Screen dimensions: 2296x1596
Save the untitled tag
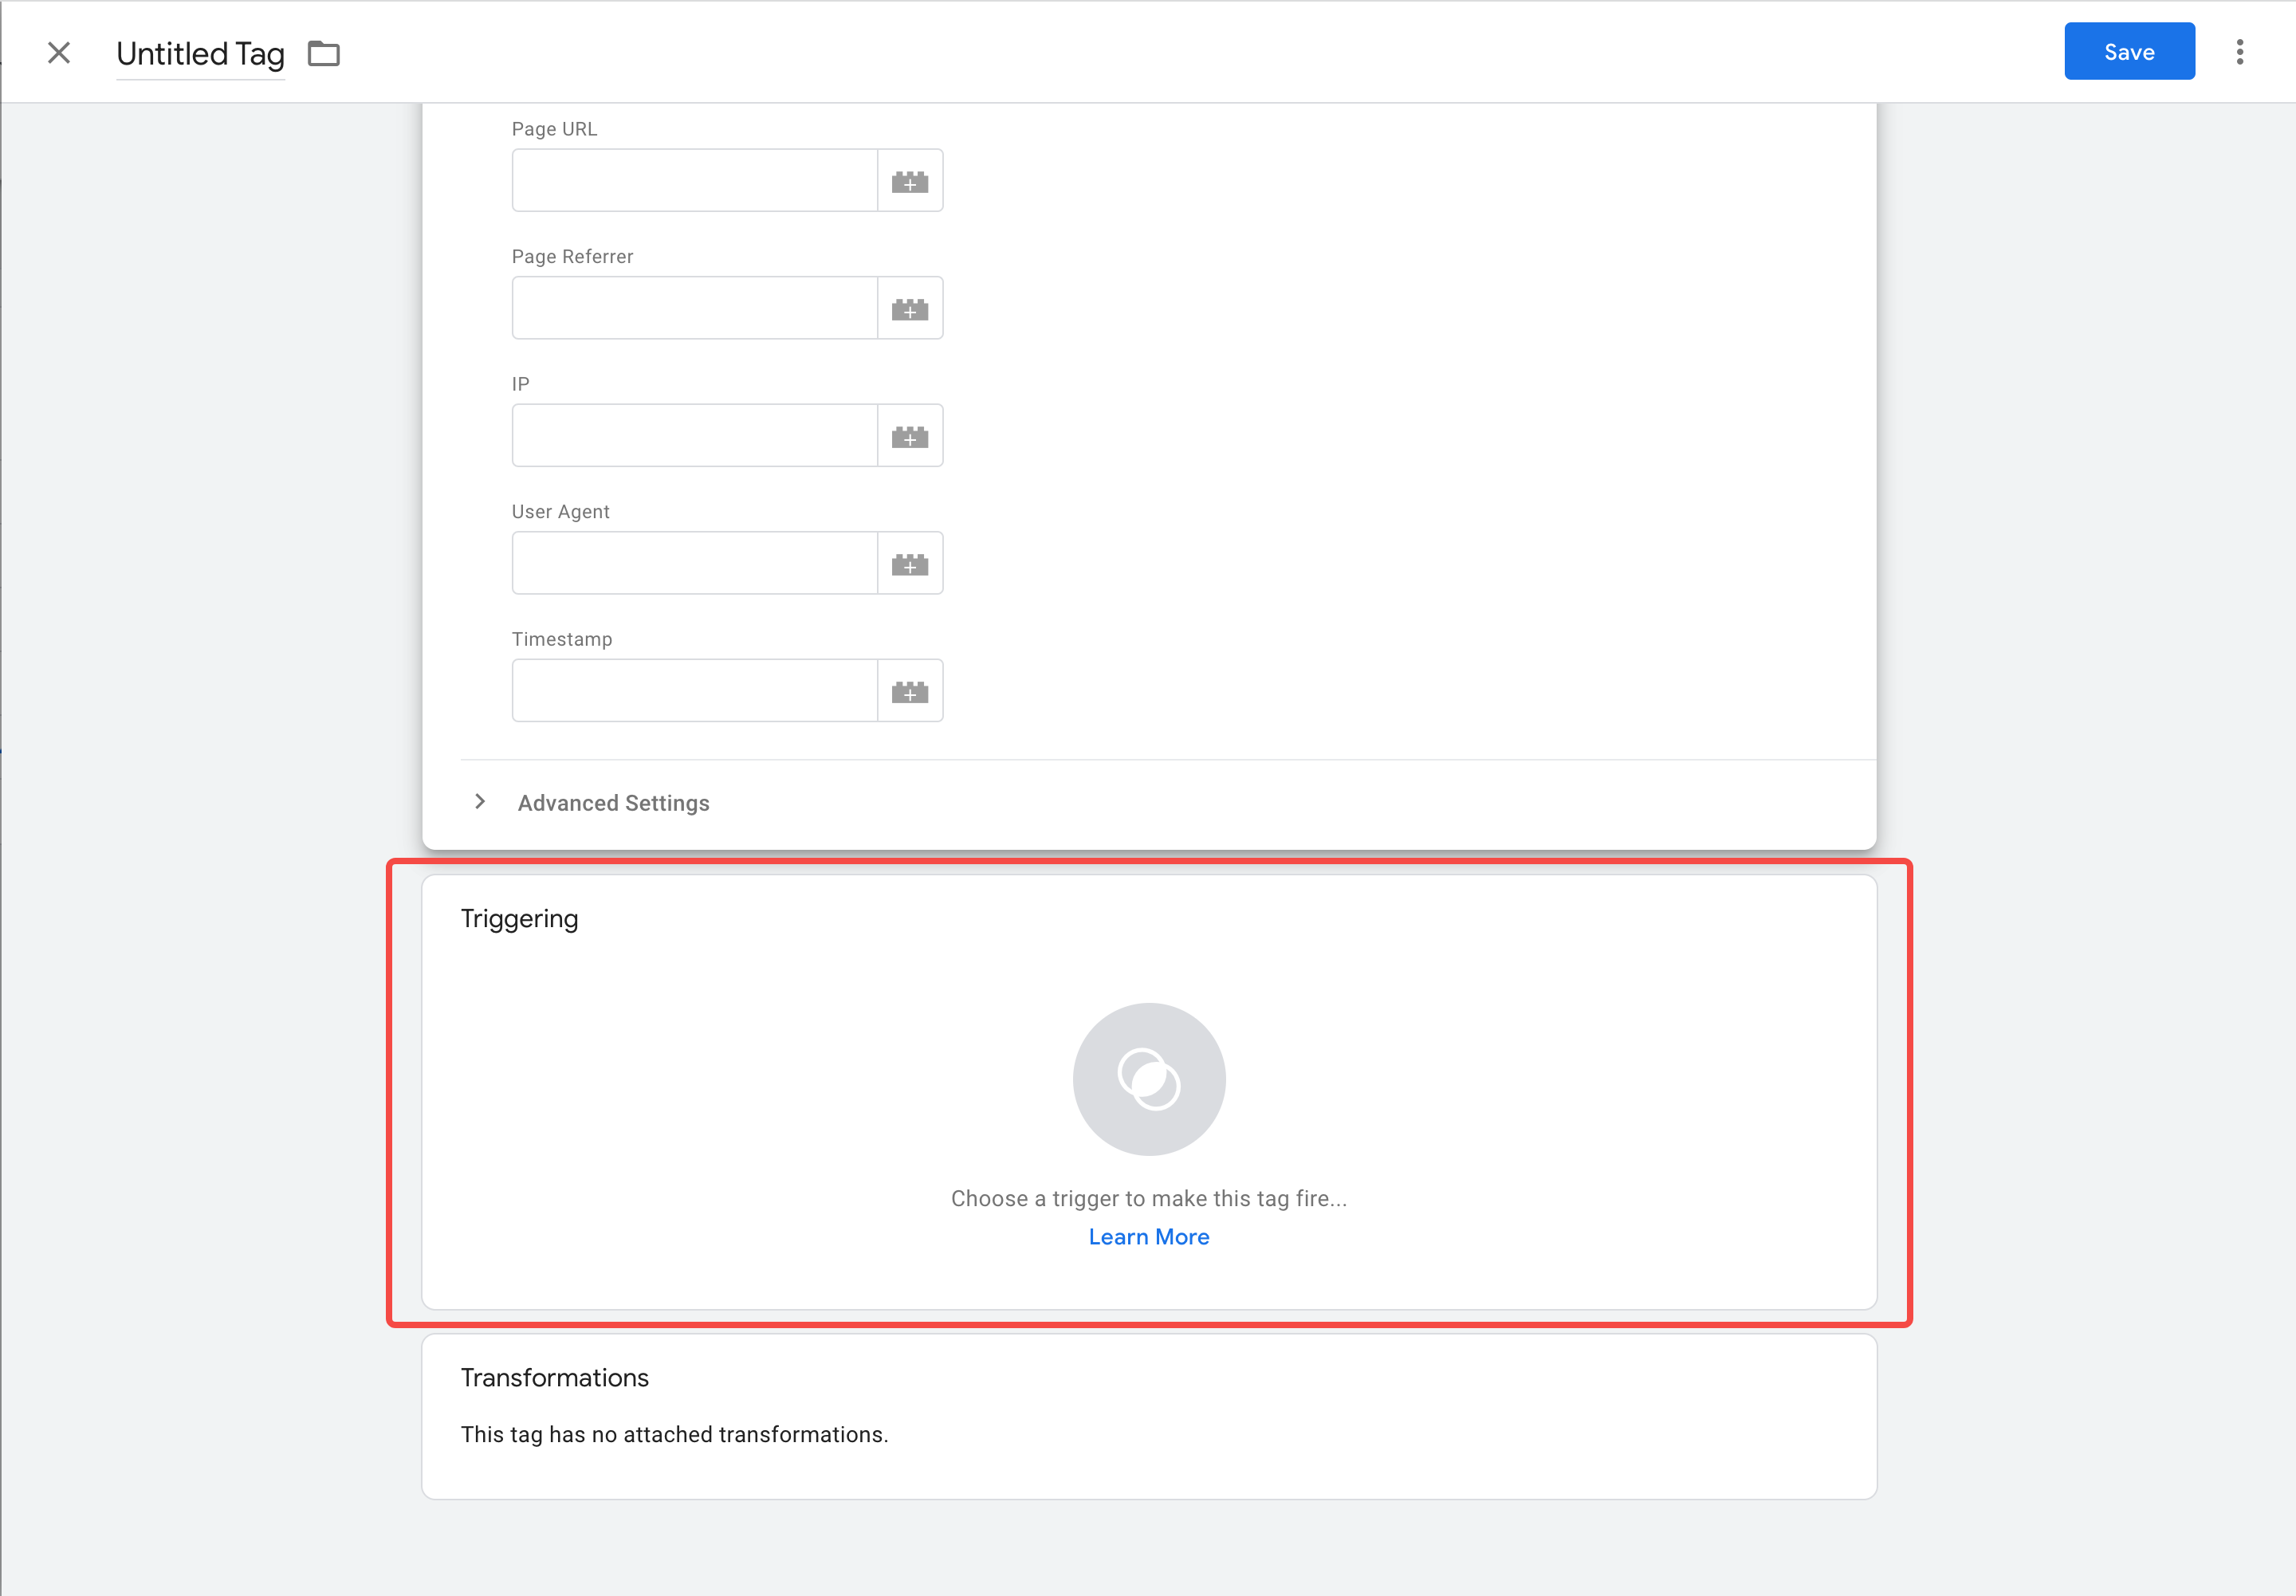point(2128,51)
